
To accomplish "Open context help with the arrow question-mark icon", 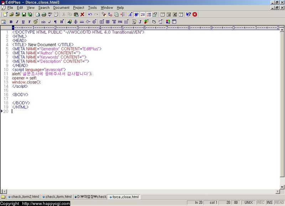I will pyautogui.click(x=188, y=15).
